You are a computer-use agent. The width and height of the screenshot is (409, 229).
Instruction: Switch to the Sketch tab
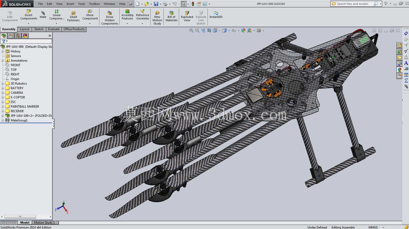click(39, 29)
